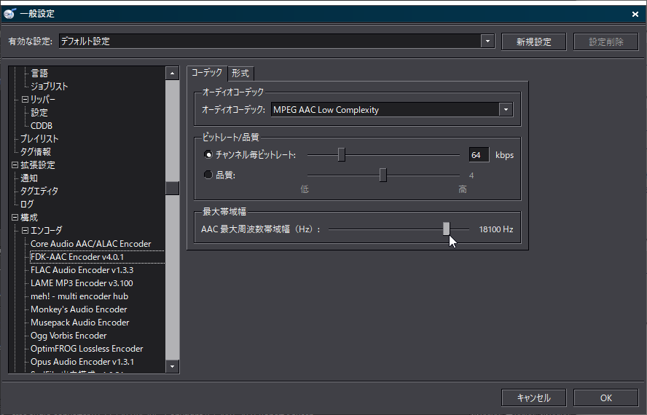Click the tree scrollbar up arrow
647x415 pixels.
172,74
